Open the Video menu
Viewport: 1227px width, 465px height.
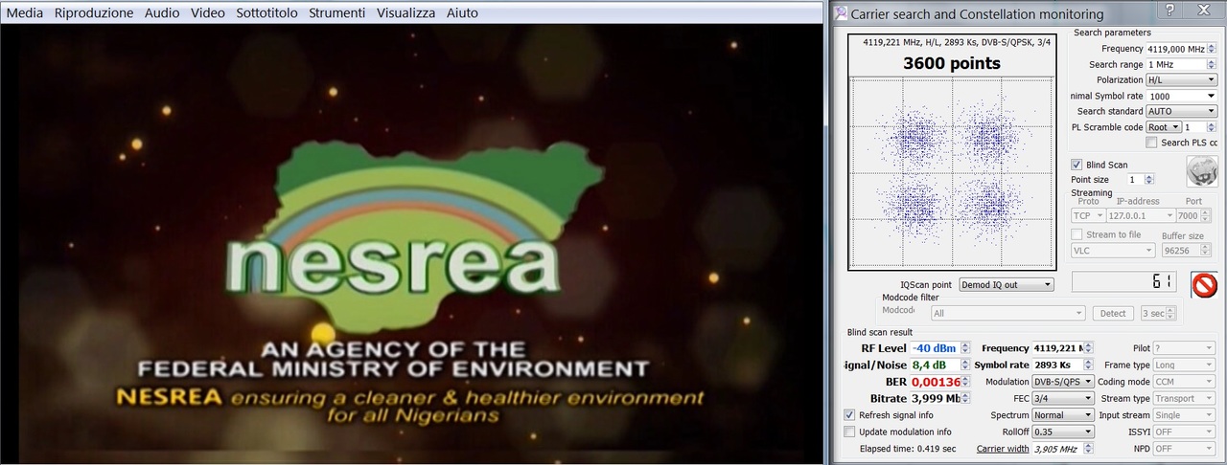click(208, 12)
